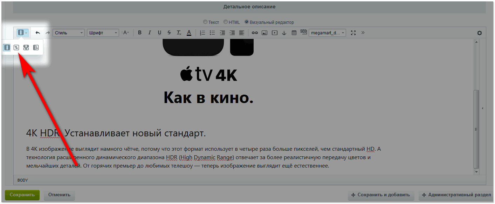Open the megamart_d... template dropdown

327,33
